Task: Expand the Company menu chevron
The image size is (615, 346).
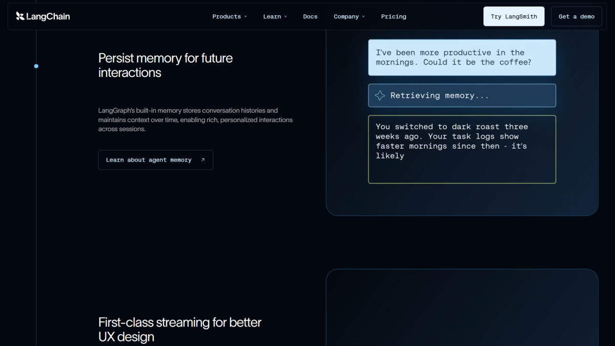Action: [363, 16]
